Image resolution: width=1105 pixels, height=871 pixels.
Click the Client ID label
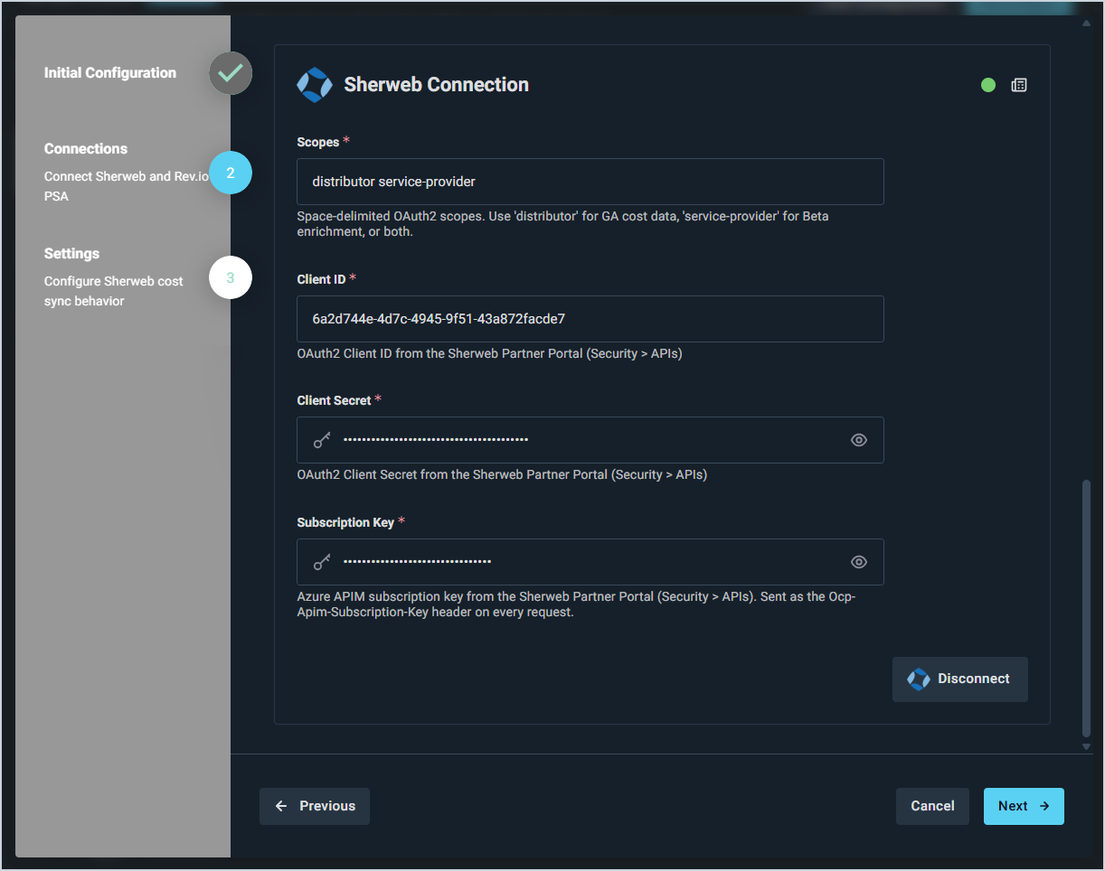click(x=321, y=280)
